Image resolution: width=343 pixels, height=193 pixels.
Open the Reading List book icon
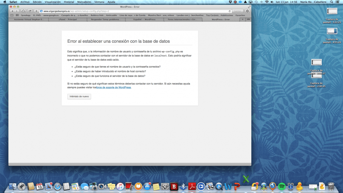(x=12, y=15)
